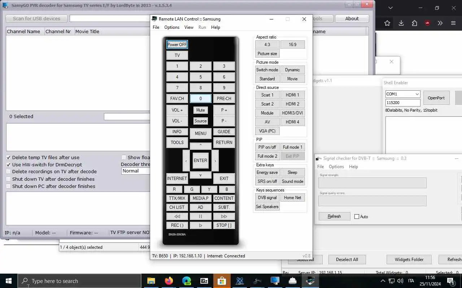The width and height of the screenshot is (462, 288).
Task: Click Refresh in Signal checker window
Action: point(334,216)
